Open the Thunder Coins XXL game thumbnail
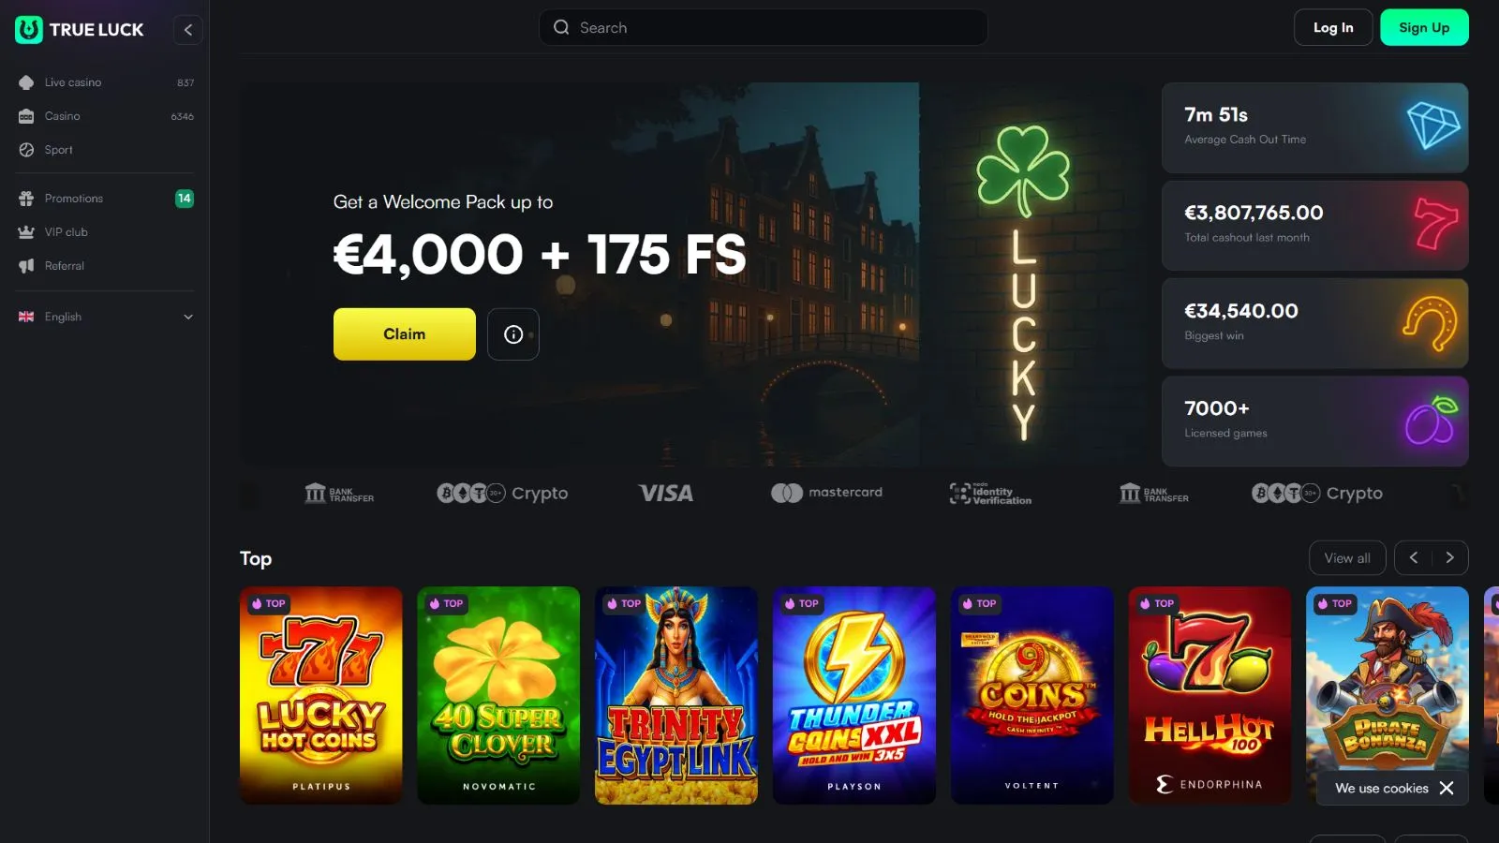This screenshot has height=843, width=1499. [854, 695]
